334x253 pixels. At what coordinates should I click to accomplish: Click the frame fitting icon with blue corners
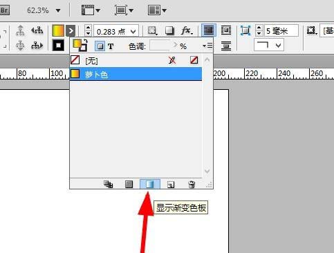(245, 30)
